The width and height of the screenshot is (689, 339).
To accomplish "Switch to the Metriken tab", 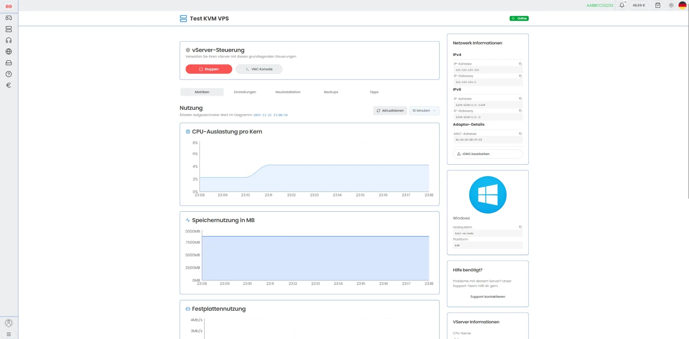I will click(x=202, y=92).
